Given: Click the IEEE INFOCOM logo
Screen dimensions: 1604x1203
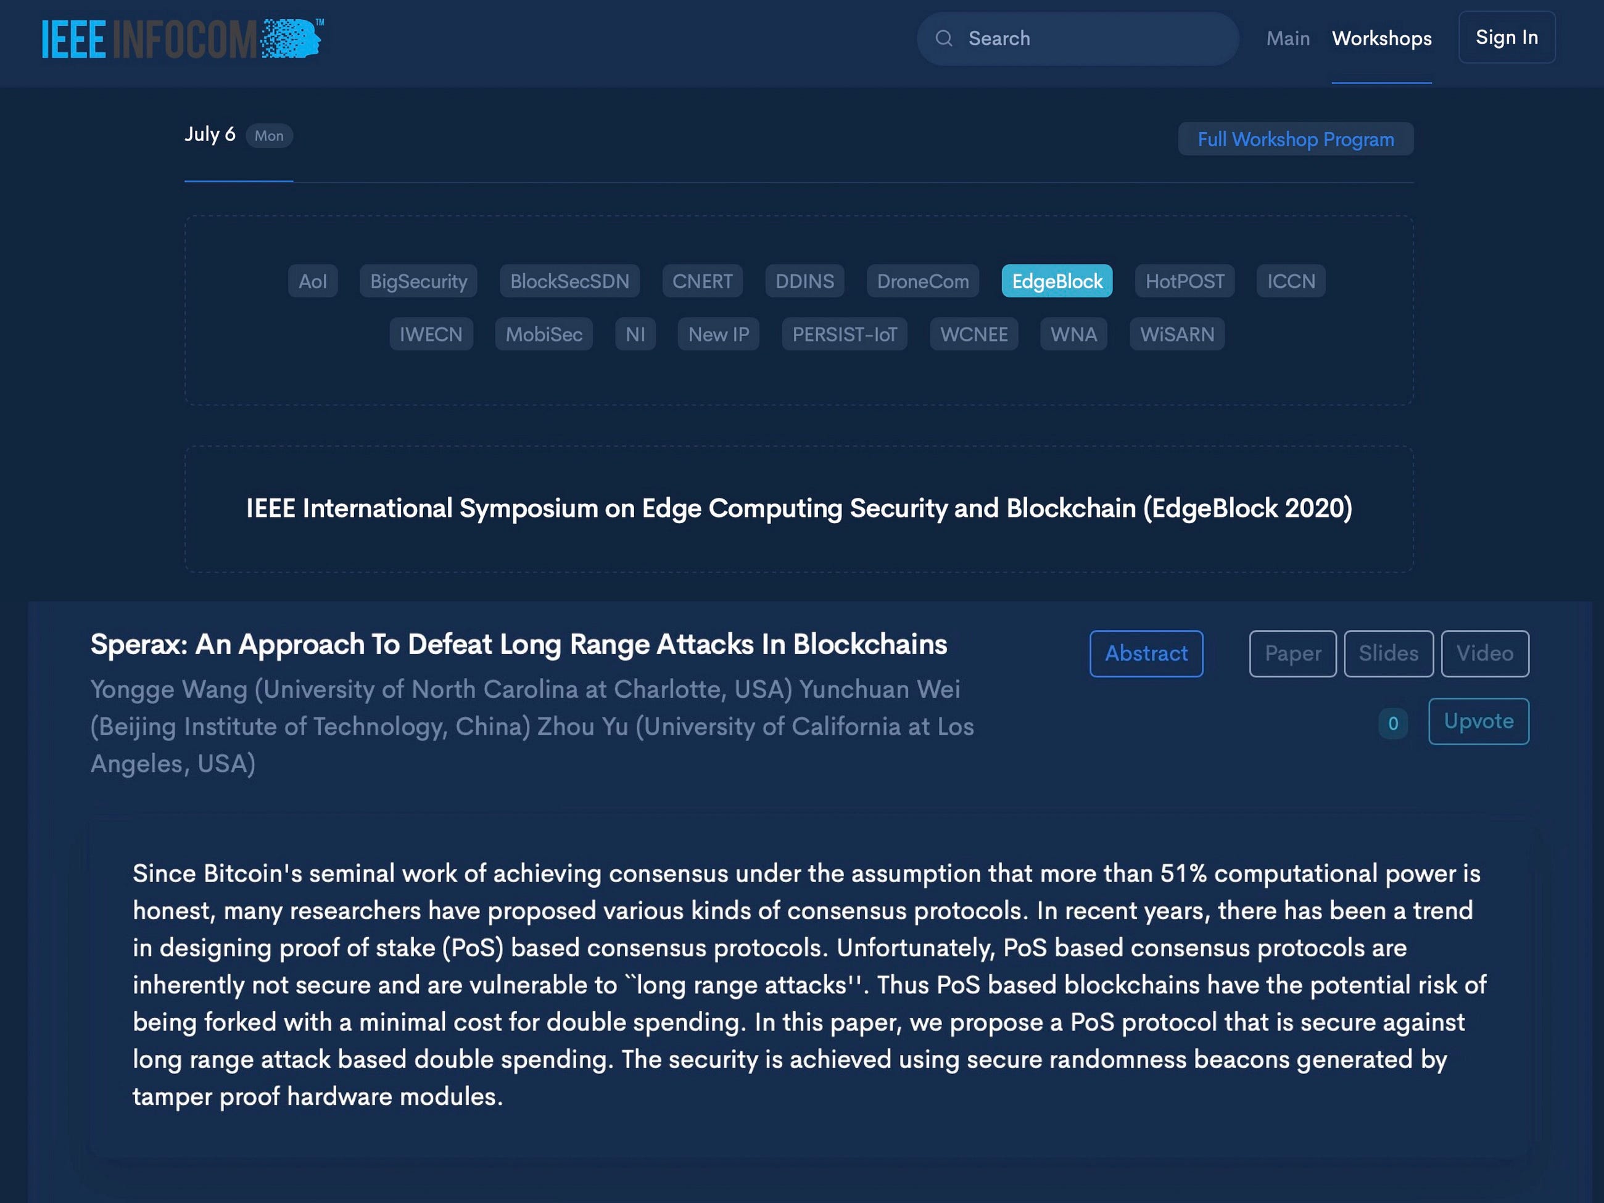Looking at the screenshot, I should pos(183,38).
